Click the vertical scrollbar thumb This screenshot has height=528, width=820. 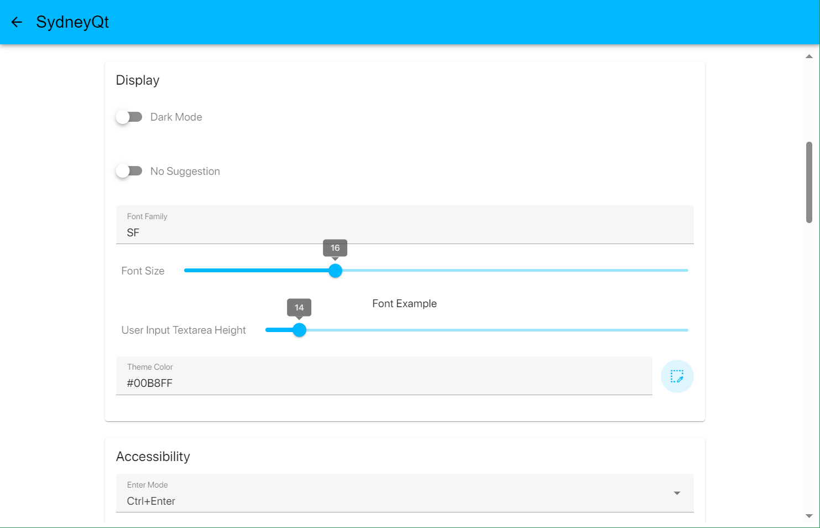click(809, 183)
